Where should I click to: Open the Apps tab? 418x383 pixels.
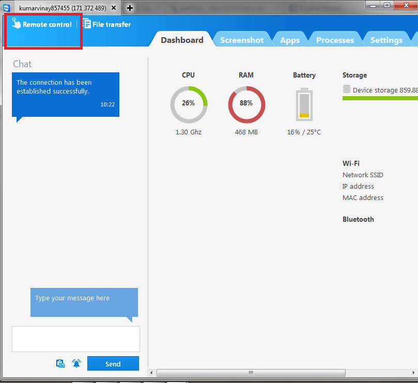(290, 39)
